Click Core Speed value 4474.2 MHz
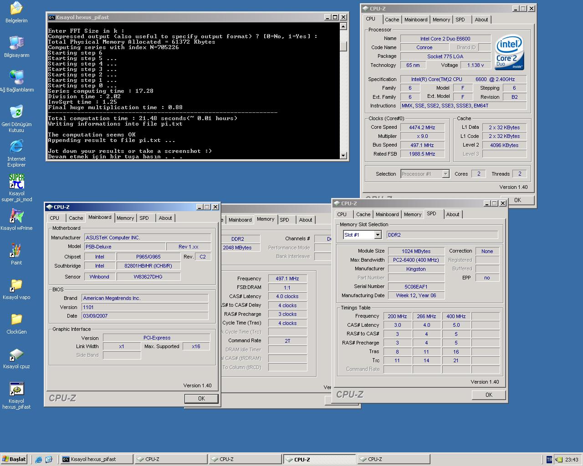583x466 pixels. [422, 127]
